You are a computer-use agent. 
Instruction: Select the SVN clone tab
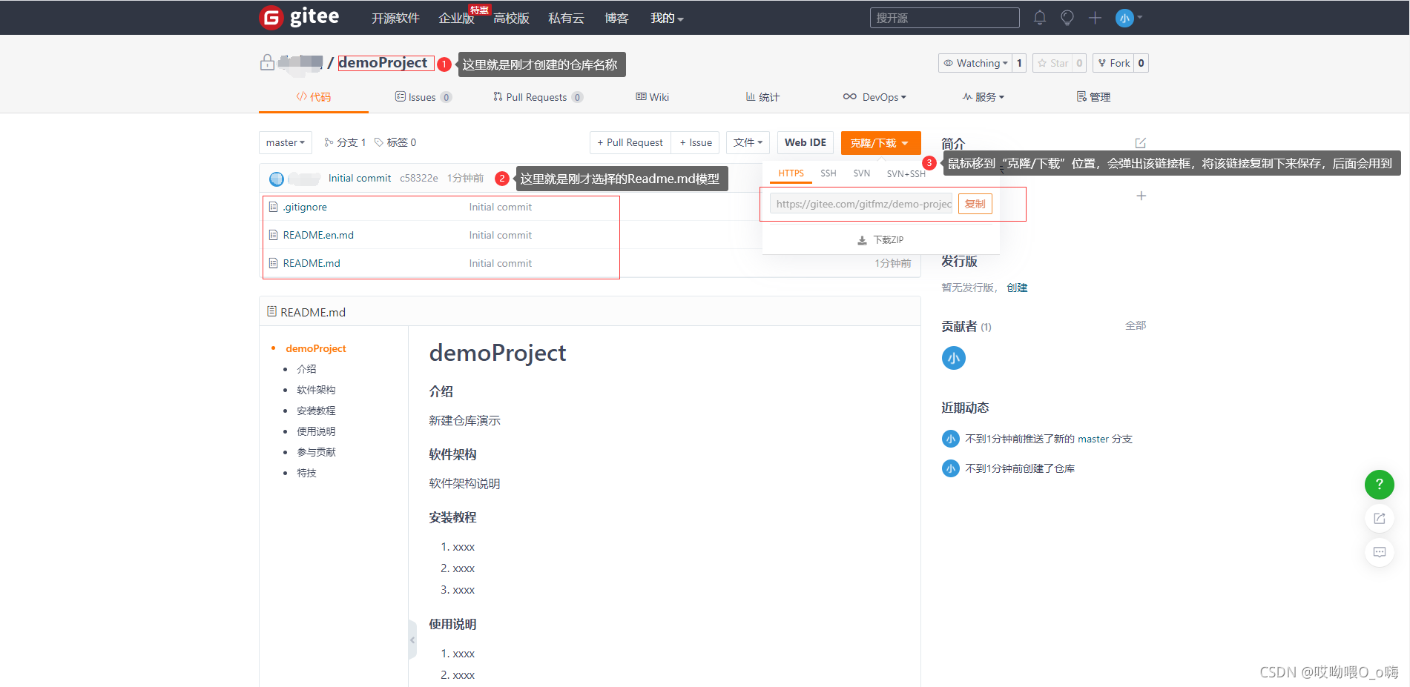pos(862,173)
